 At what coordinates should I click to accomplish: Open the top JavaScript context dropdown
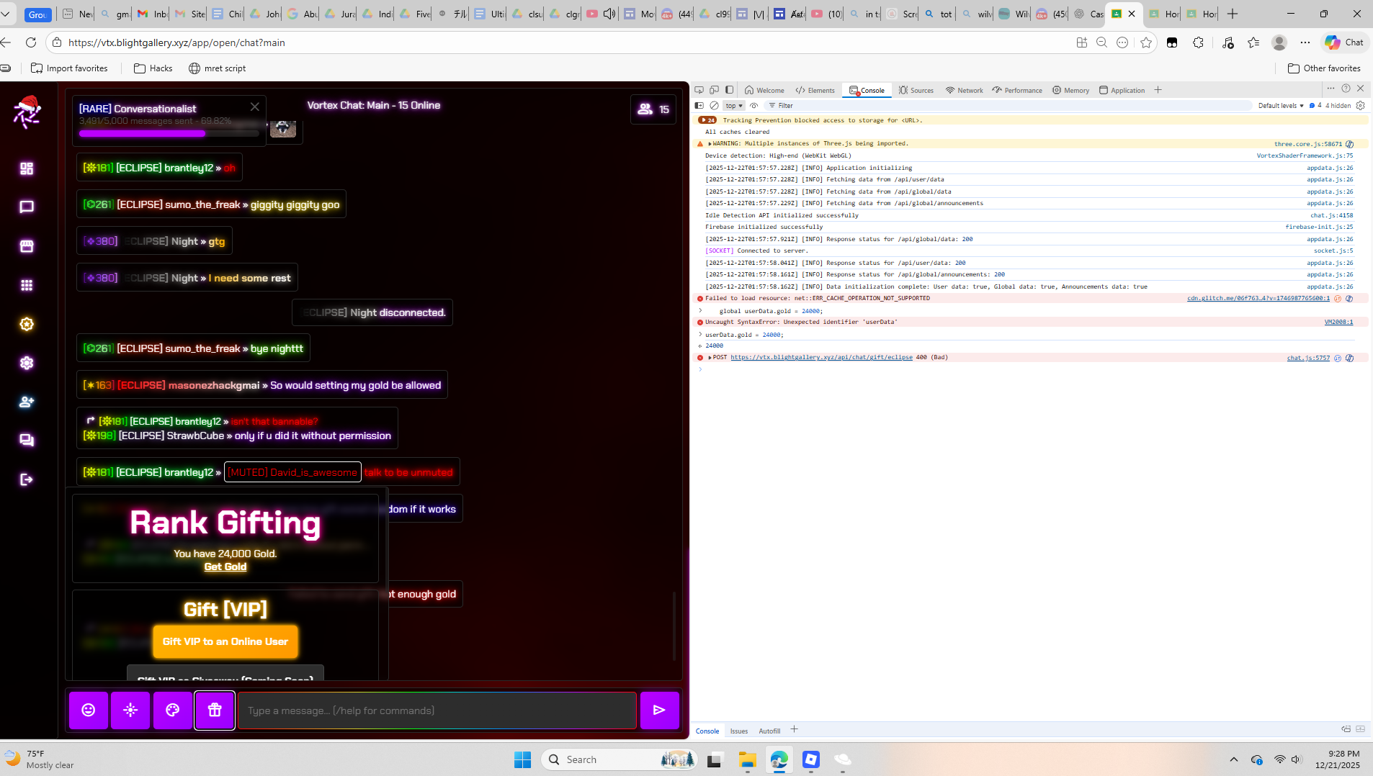pyautogui.click(x=734, y=106)
